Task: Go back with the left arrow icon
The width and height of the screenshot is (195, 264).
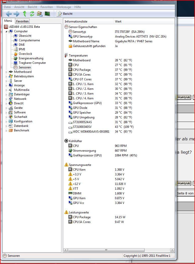Action: 9,14
